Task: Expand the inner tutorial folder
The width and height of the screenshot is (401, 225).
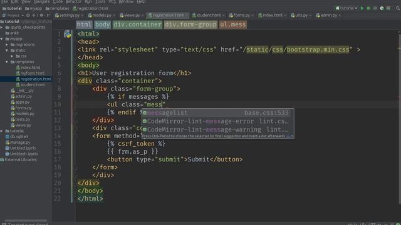Action: click(x=2, y=131)
